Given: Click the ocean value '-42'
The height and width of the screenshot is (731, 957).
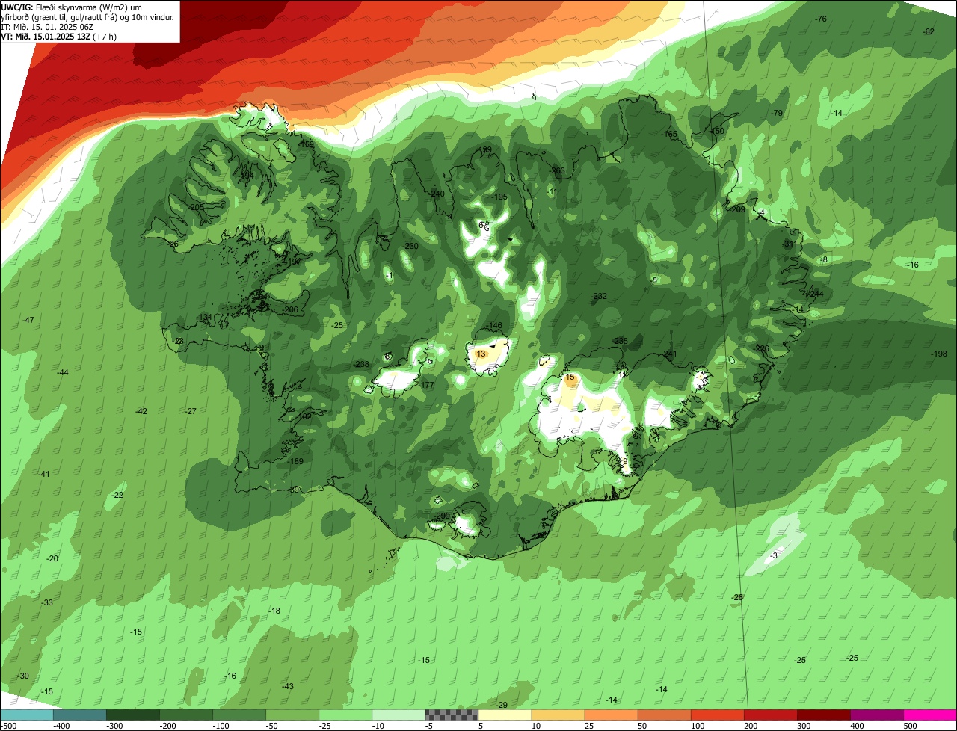Looking at the screenshot, I should point(141,411).
